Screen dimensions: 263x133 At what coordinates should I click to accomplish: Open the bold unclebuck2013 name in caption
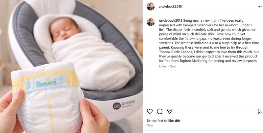click(x=171, y=21)
